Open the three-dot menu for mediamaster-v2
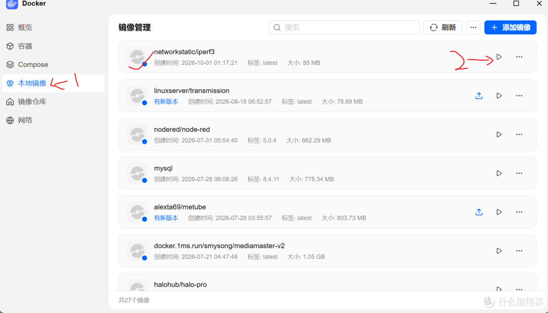The image size is (548, 313). pos(519,251)
